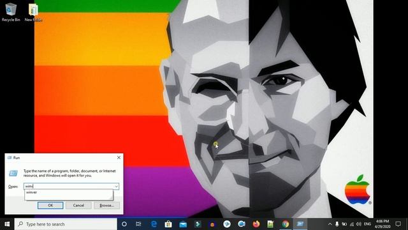This screenshot has width=408, height=230.
Task: Click Browse... in the Run dialog
Action: click(x=106, y=205)
